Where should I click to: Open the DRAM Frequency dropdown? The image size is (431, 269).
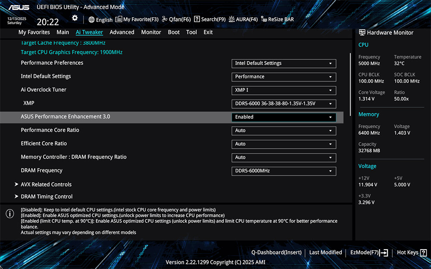pyautogui.click(x=284, y=171)
